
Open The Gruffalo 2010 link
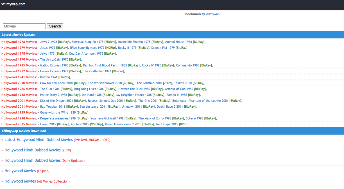149,83
